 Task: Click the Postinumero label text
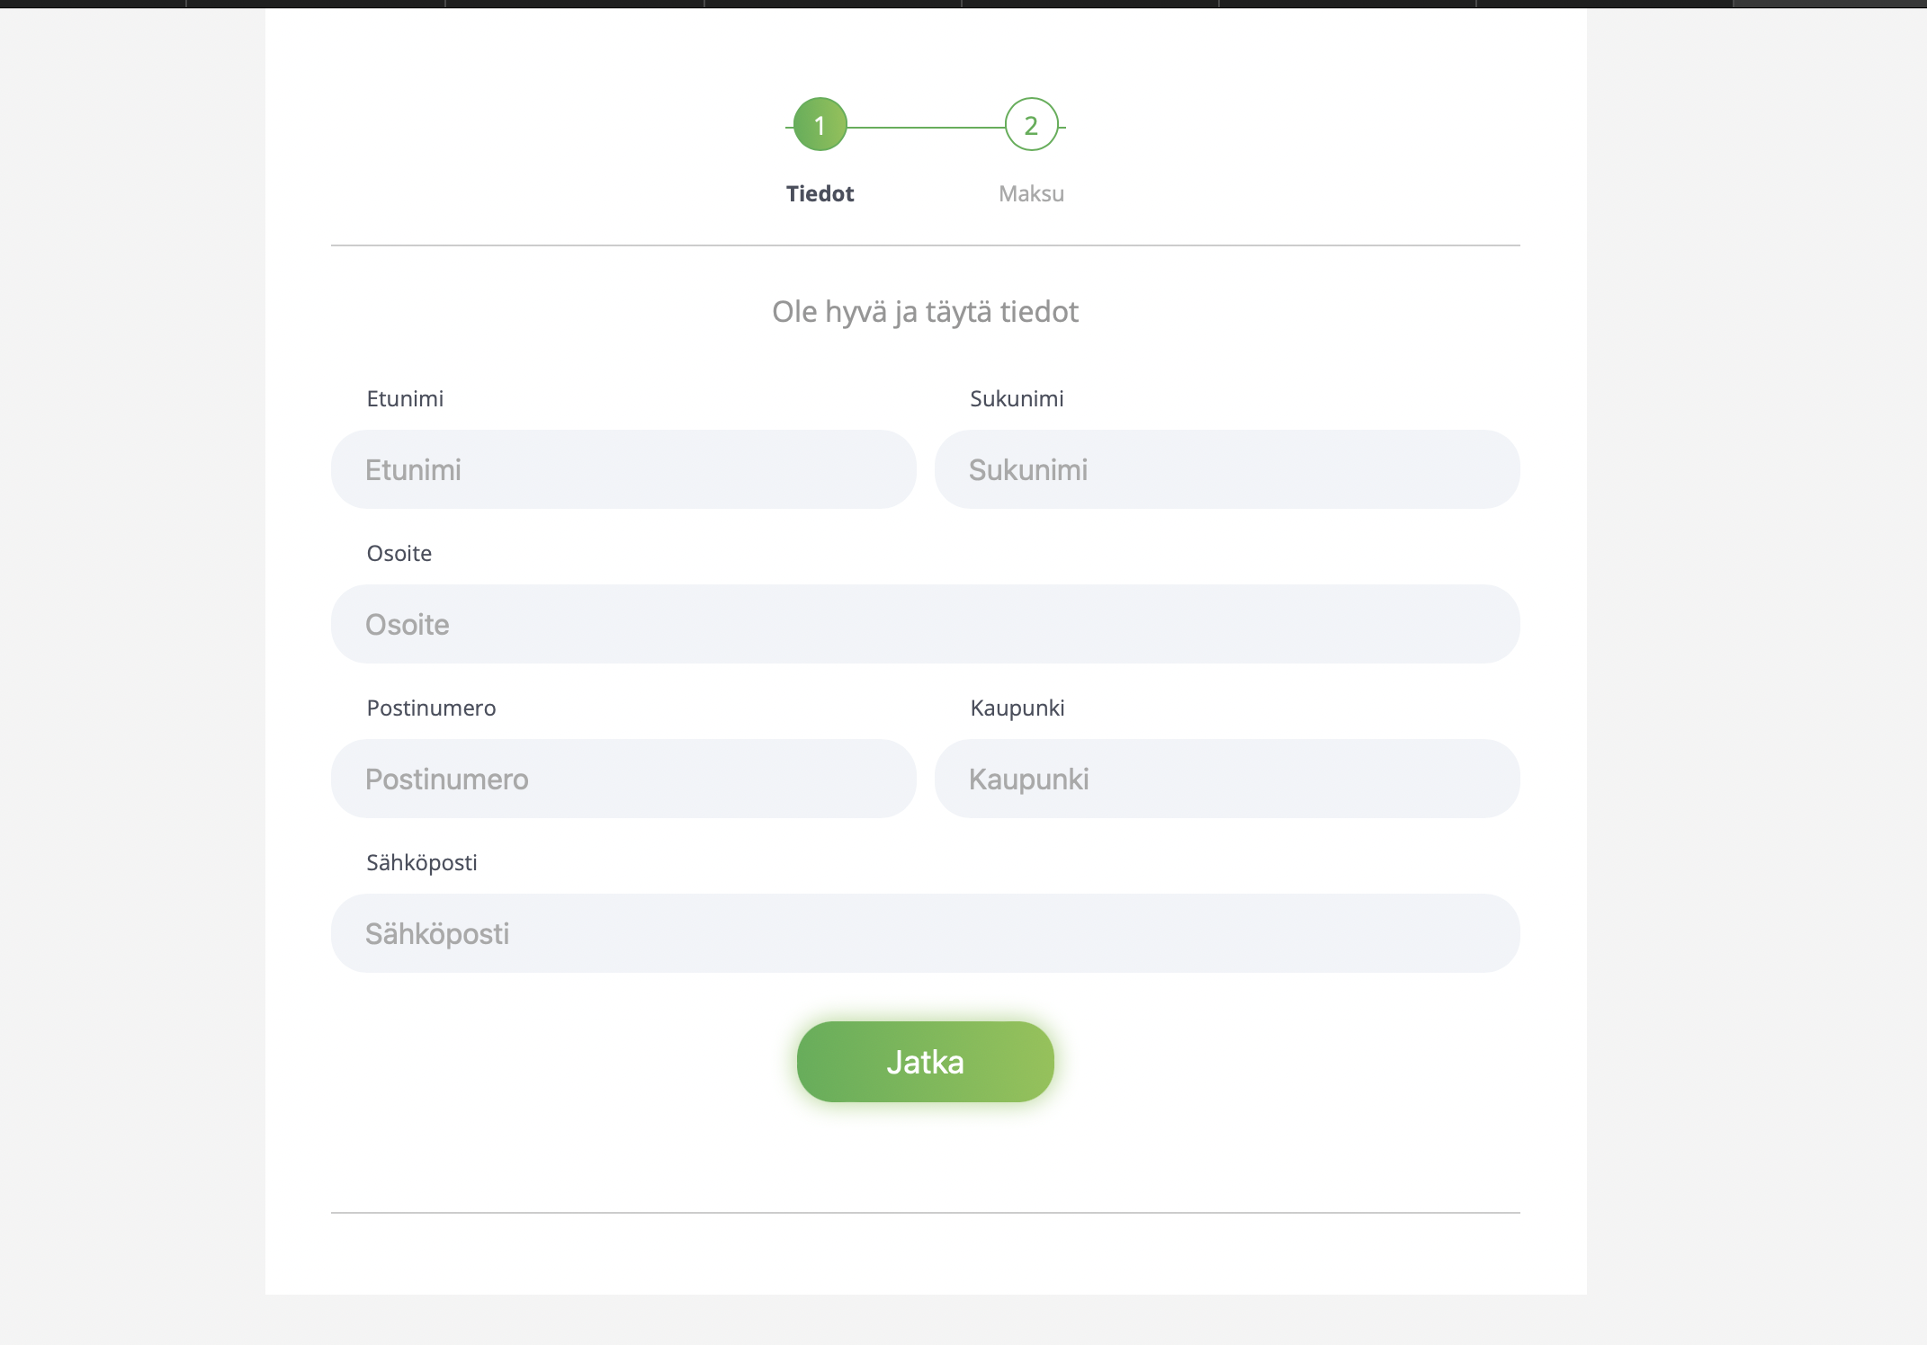click(431, 708)
